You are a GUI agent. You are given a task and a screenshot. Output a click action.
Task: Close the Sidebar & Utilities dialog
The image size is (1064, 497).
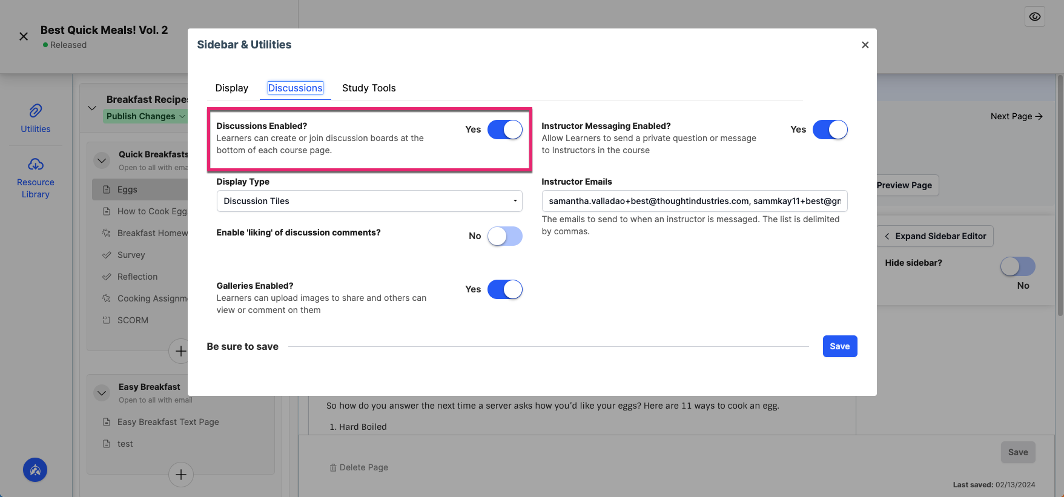point(865,45)
